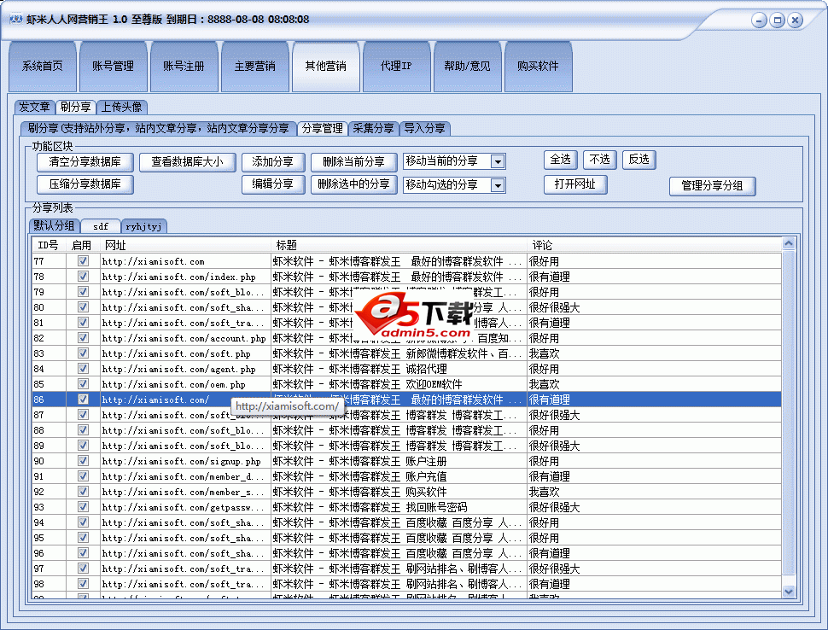828x630 pixels.
Task: Click 压缩分享数据库 button
Action: [85, 184]
